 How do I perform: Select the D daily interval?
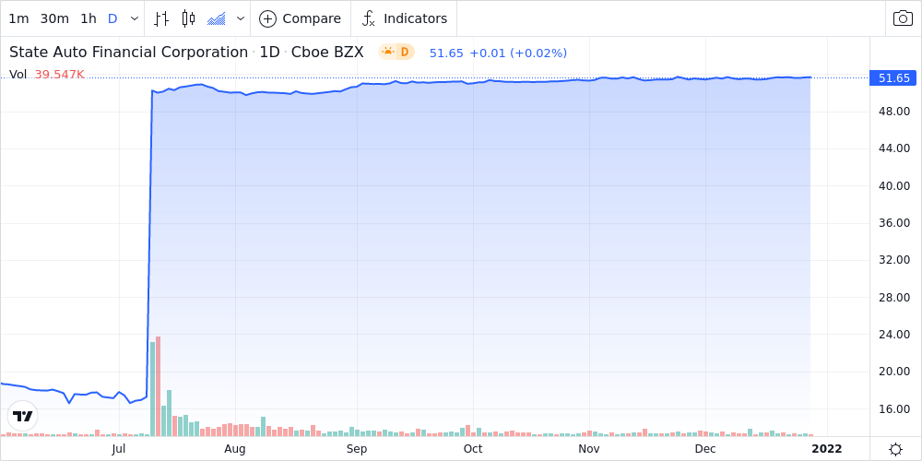coord(112,18)
